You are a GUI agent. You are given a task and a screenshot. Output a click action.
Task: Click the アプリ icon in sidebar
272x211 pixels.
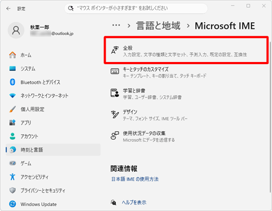point(13,123)
